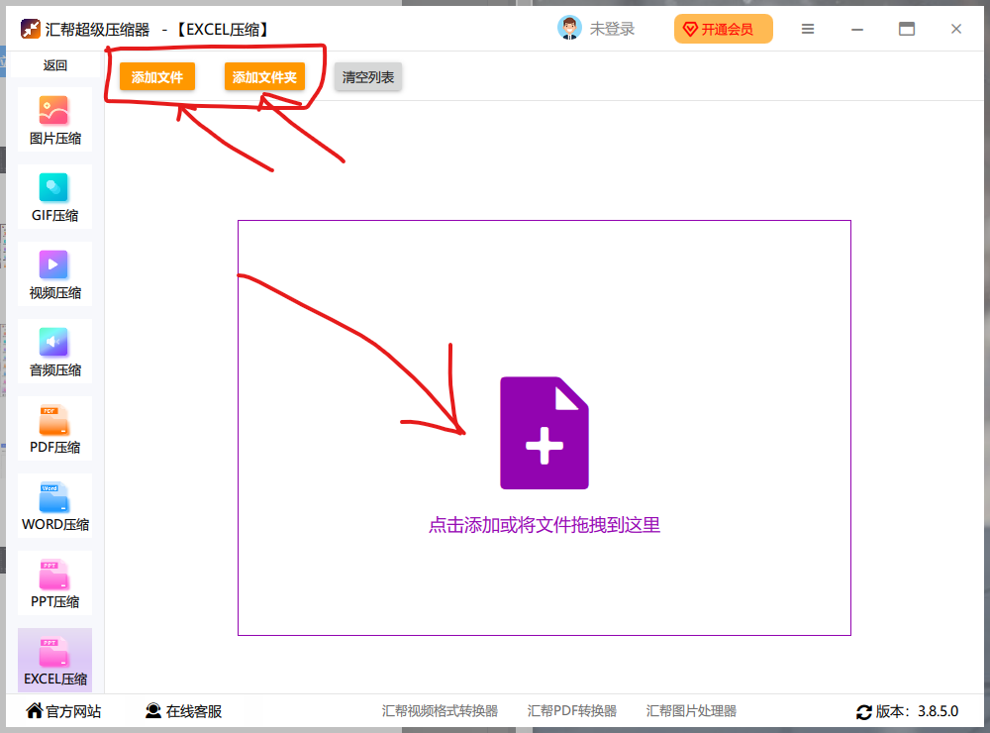Open 汇帮图片处理器 link
This screenshot has height=733, width=990.
[x=691, y=711]
